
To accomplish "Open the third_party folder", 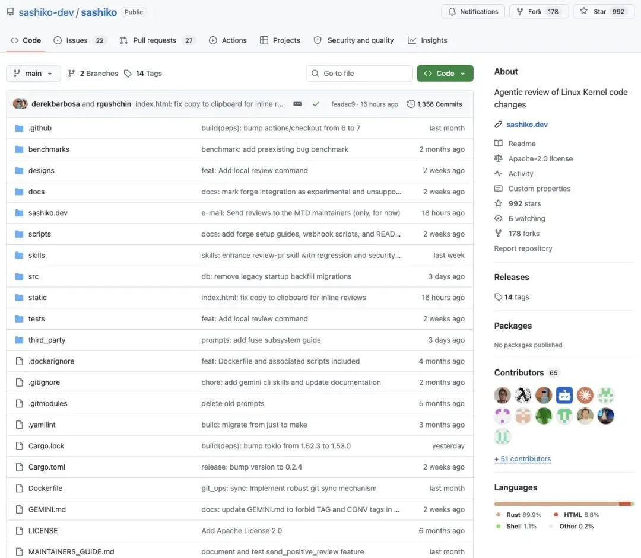I will click(47, 340).
